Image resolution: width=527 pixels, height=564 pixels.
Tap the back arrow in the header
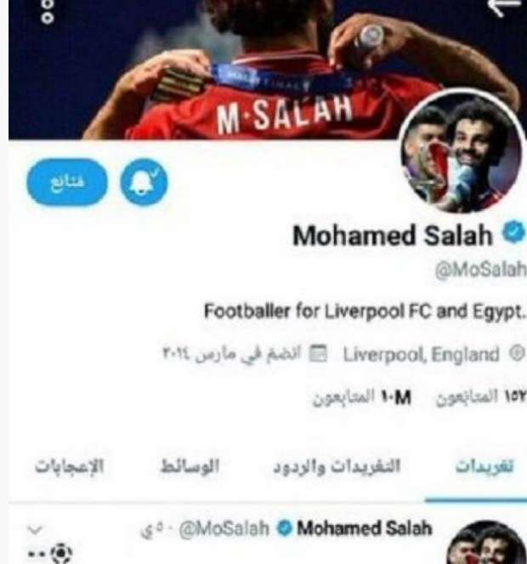pos(505,7)
